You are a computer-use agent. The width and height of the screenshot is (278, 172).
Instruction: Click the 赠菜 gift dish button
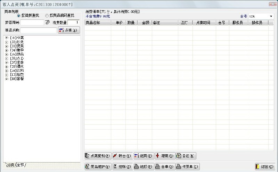165,156
